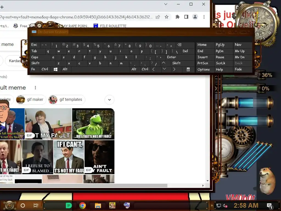Screen dimensions: 281x211
Task: Toggle the ScrLk key
Action: click(223, 63)
